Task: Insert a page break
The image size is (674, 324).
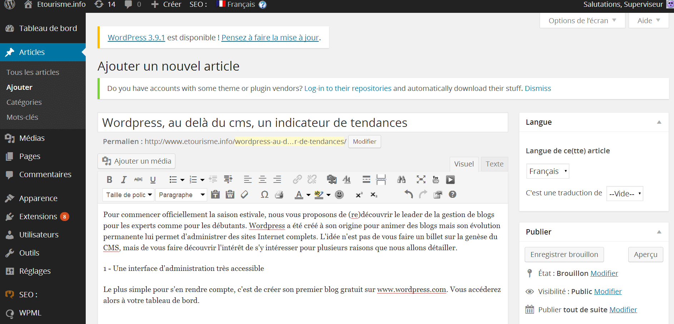Action: (x=381, y=179)
